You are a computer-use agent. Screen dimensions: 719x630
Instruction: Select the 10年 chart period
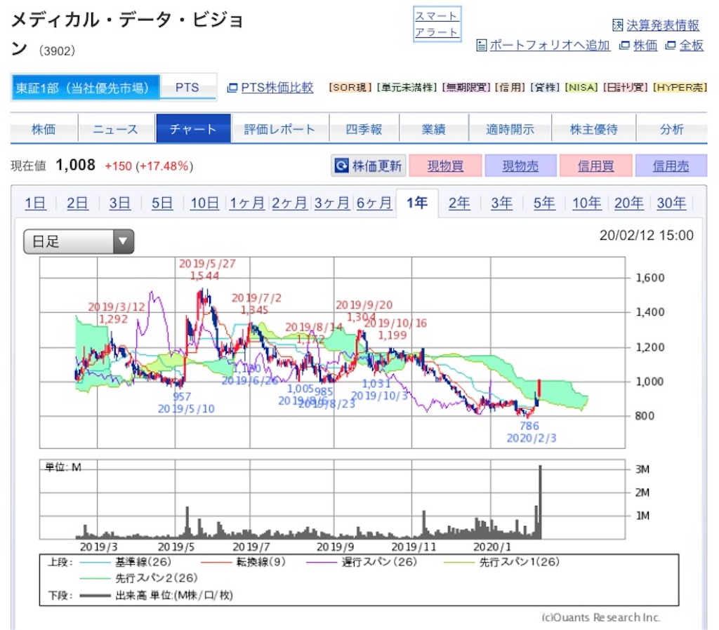pos(587,203)
